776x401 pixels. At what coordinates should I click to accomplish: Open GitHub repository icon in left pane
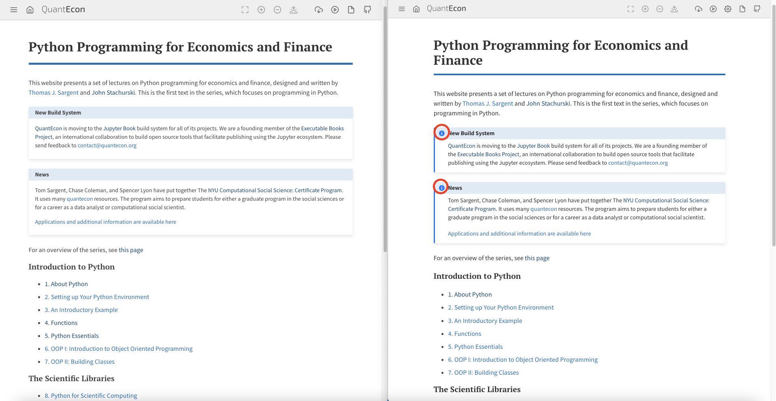pos(367,10)
